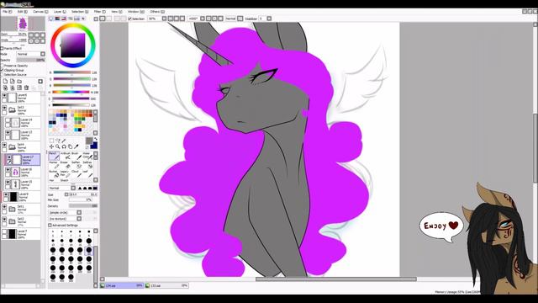Select the Layer15 row
The height and width of the screenshot is (303, 538).
click(x=23, y=184)
